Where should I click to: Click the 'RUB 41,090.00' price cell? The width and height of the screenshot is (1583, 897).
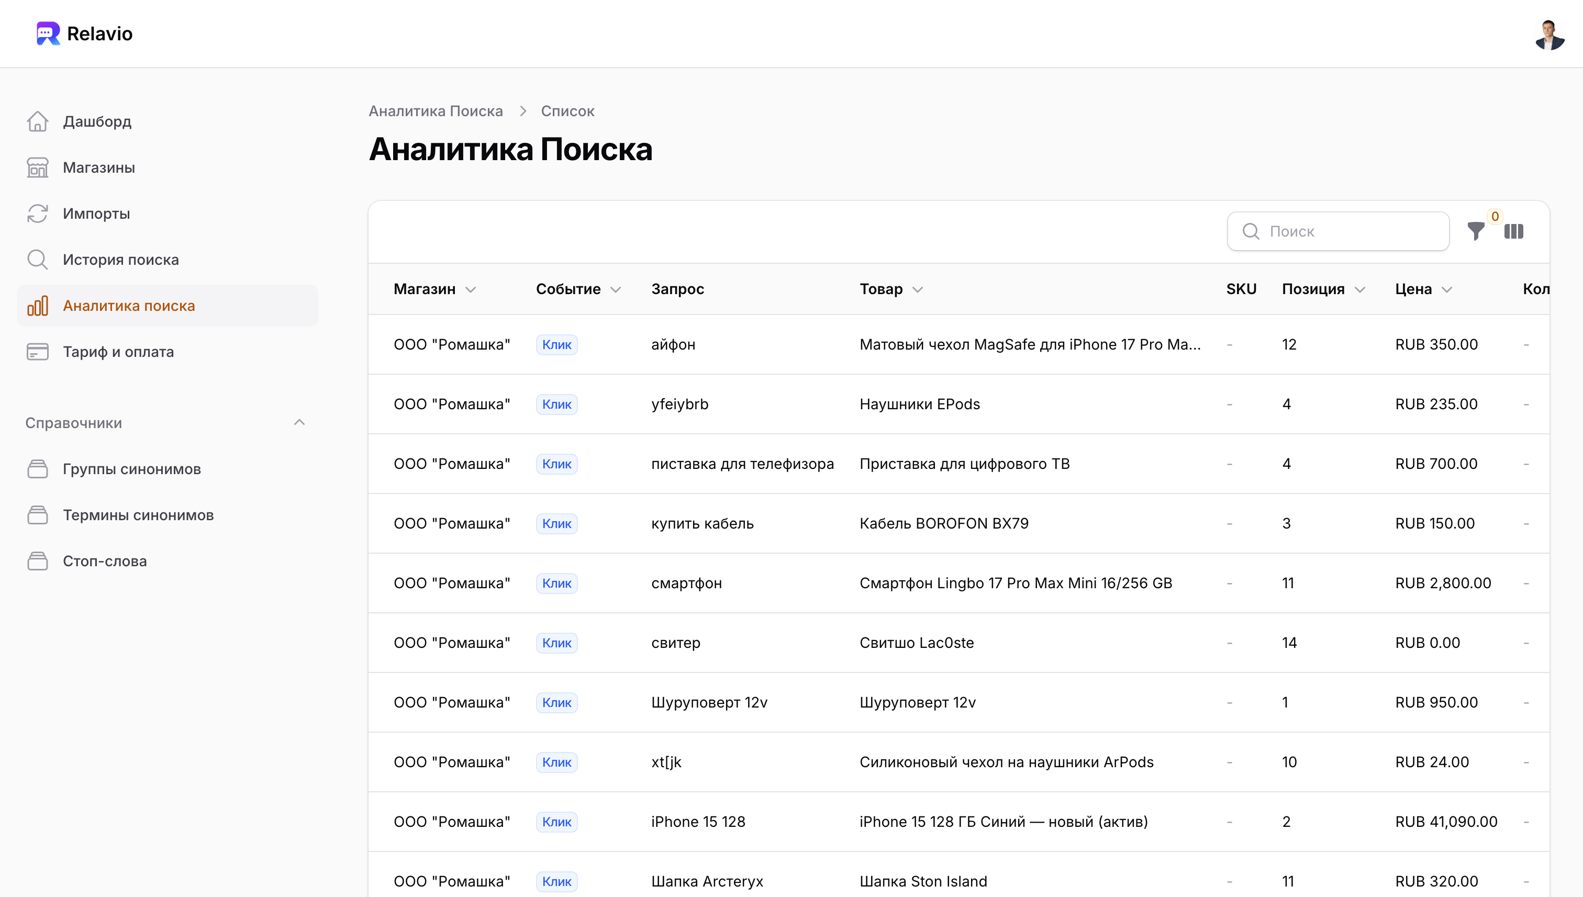tap(1446, 822)
